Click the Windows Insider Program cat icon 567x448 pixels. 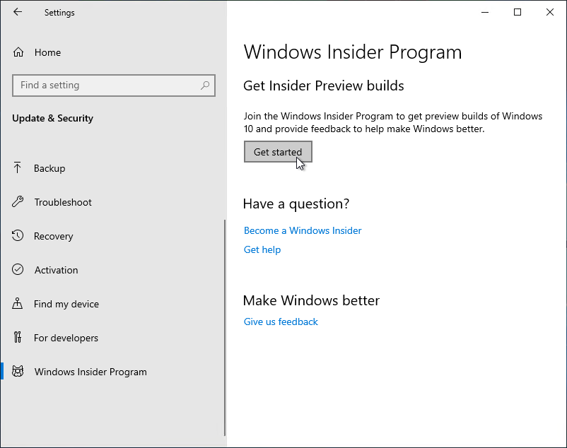coord(18,372)
